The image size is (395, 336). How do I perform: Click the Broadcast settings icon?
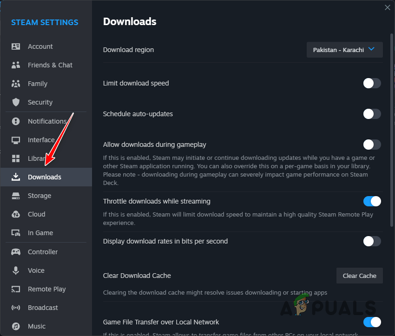pos(15,308)
